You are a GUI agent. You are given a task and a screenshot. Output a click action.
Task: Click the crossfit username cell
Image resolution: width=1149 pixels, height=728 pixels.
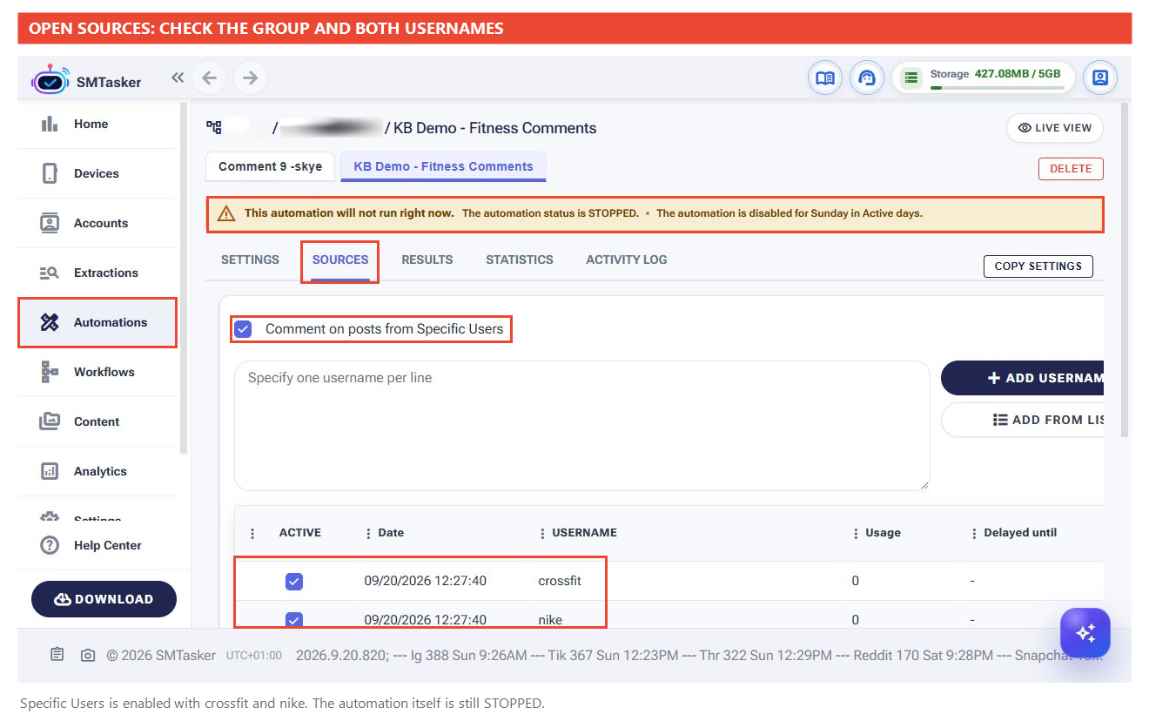pos(560,581)
